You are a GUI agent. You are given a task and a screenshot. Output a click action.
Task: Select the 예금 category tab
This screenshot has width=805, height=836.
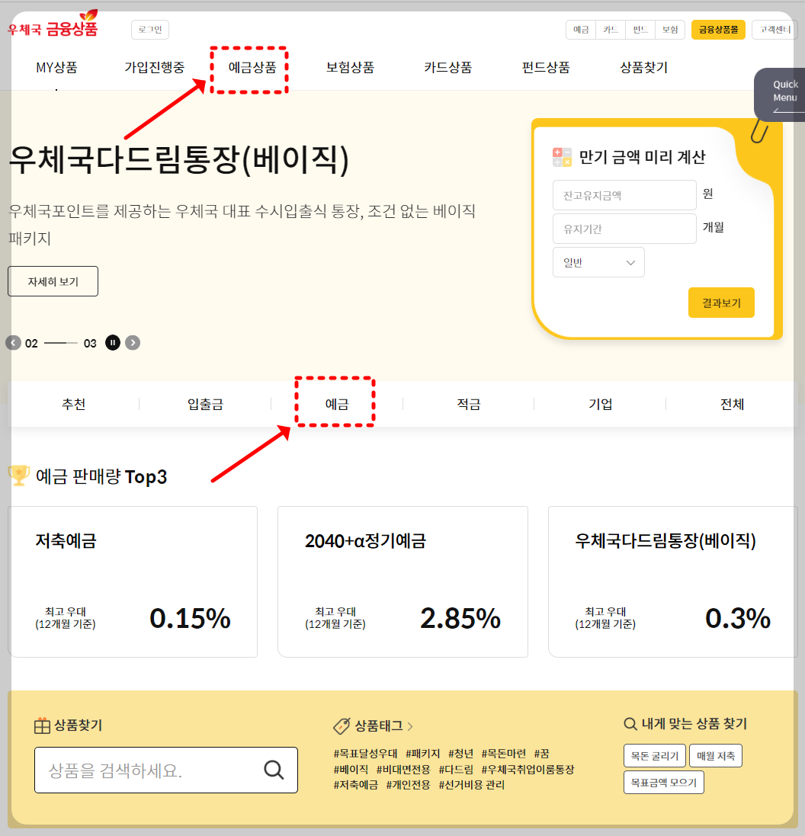click(337, 404)
